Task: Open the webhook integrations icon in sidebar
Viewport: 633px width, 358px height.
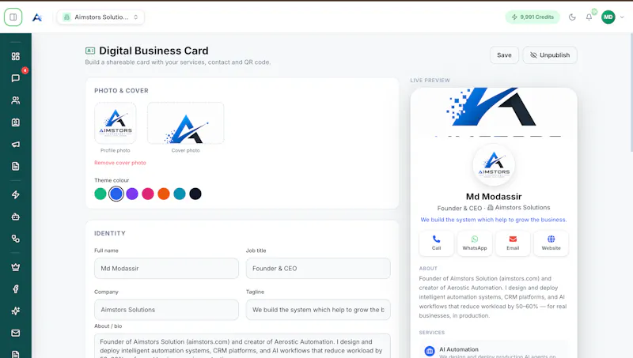Action: click(15, 239)
